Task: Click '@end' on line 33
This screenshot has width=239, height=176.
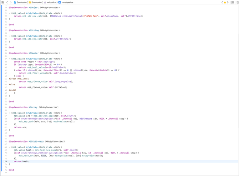Action: click(x=11, y=47)
